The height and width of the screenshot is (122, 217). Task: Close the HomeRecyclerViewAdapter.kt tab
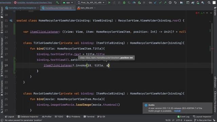point(38,8)
